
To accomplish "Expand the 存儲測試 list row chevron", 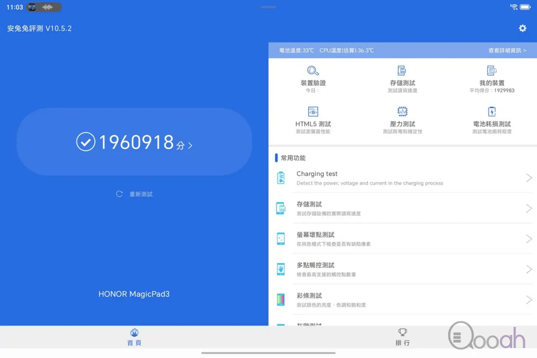I will [529, 208].
